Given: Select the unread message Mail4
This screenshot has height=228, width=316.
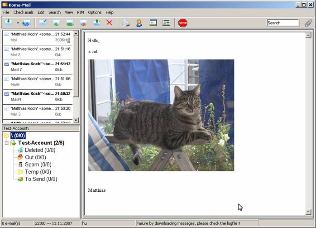Looking at the screenshot, I should tap(38, 97).
